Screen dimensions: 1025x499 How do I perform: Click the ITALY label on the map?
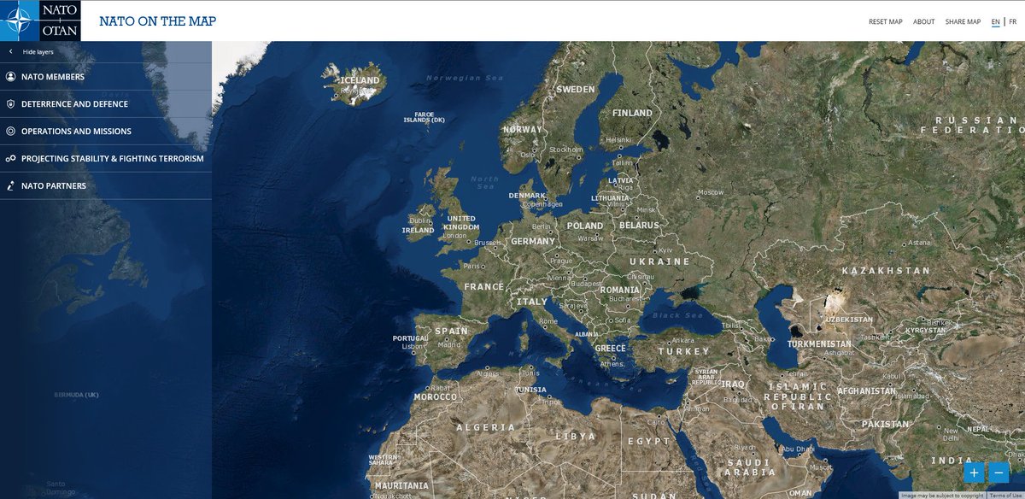click(x=532, y=302)
